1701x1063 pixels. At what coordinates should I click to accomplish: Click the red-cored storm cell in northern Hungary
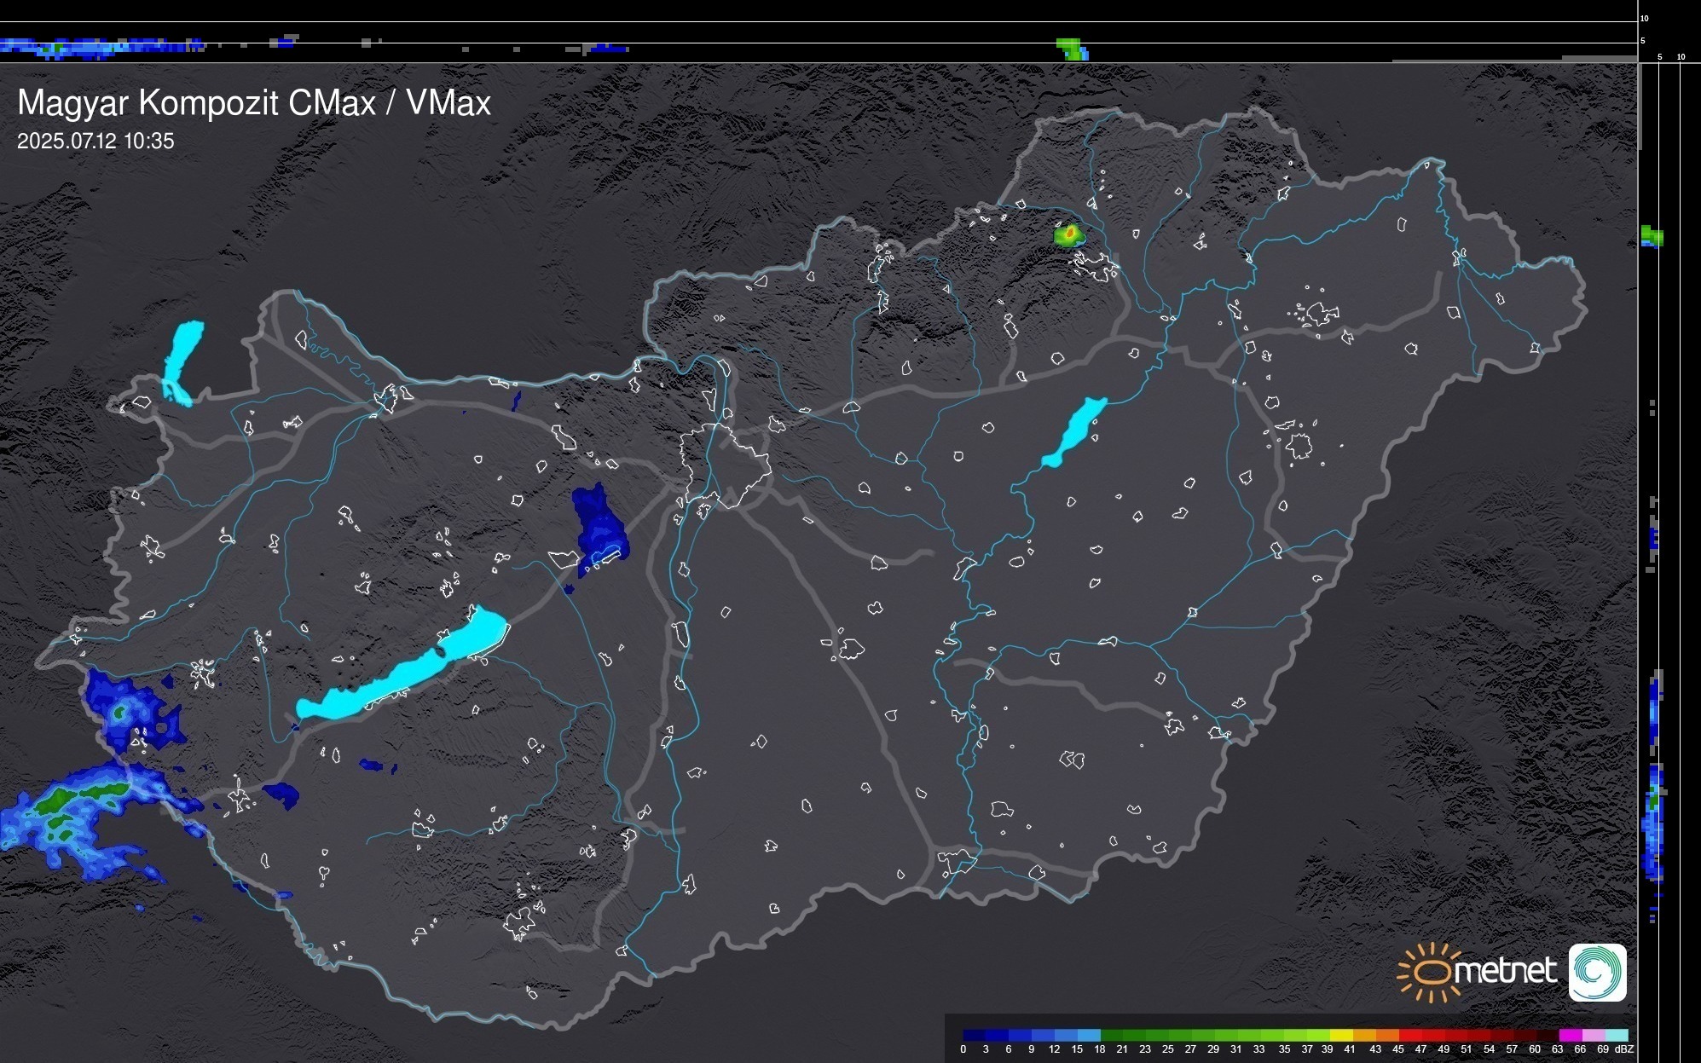[x=1068, y=234]
